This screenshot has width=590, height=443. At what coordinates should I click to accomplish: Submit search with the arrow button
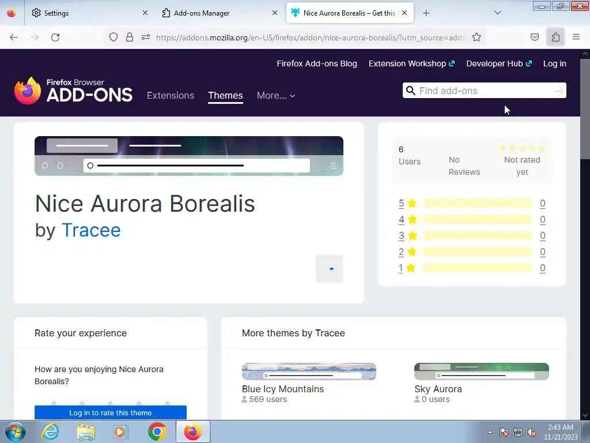tap(559, 91)
